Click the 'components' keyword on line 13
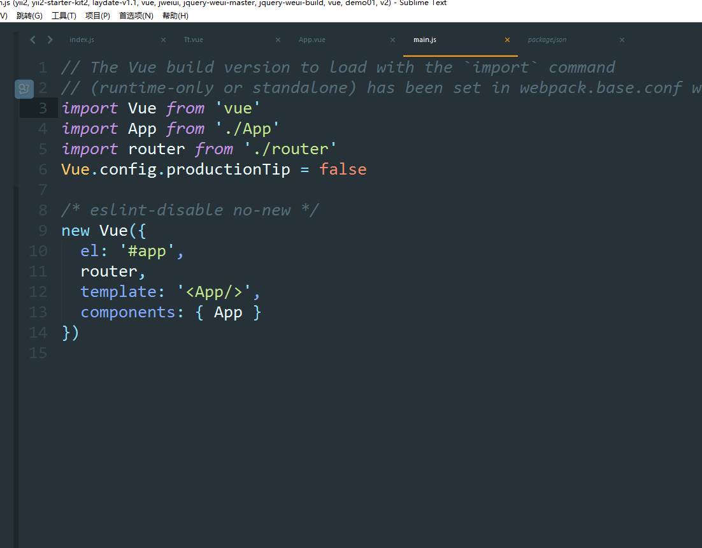The height and width of the screenshot is (548, 702). pos(129,312)
